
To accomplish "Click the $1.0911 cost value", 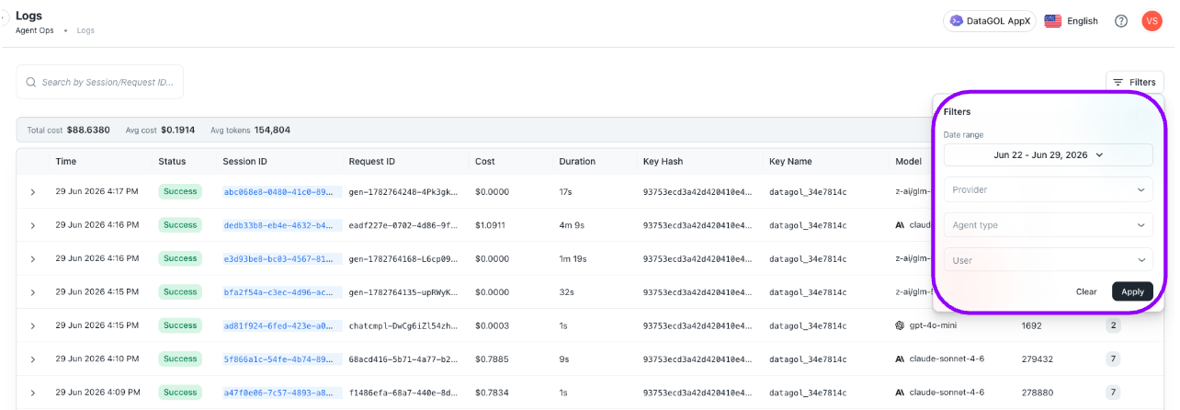I will point(492,225).
